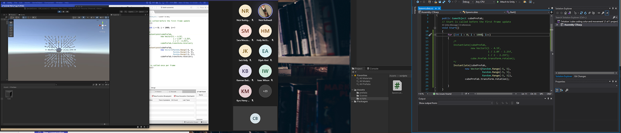The width and height of the screenshot is (621, 133).
Task: Click the Save button in the Visual Studio toolbar
Action: 440,2
